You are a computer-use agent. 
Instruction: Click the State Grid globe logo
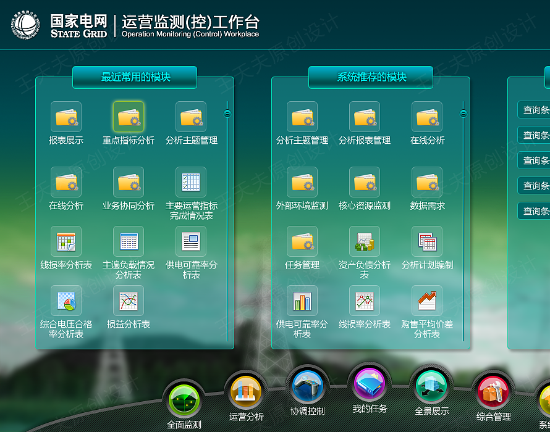pyautogui.click(x=25, y=25)
